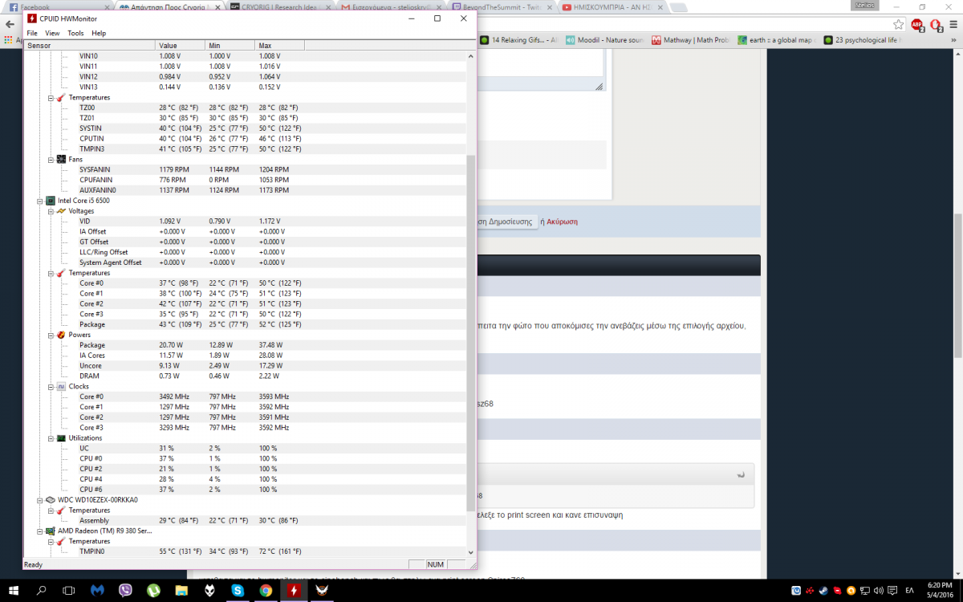Switch to the BeyondTheSummit Twitch tab
This screenshot has height=602, width=963.
point(500,7)
